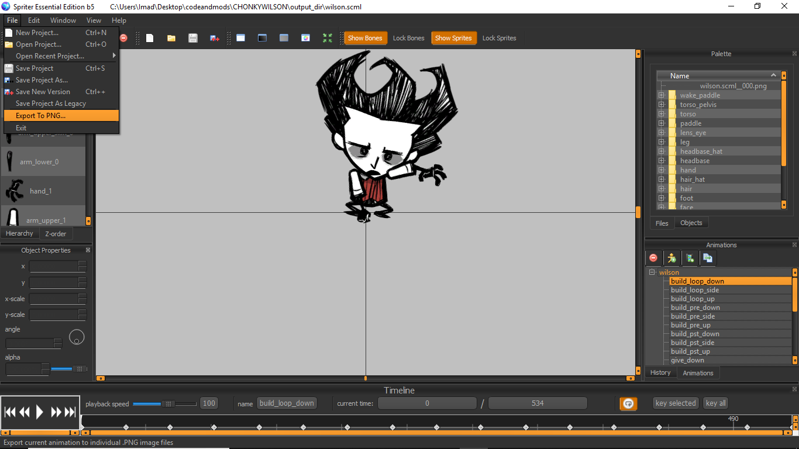Expand the wake_paddle folder in Palette
The width and height of the screenshot is (799, 449).
662,95
